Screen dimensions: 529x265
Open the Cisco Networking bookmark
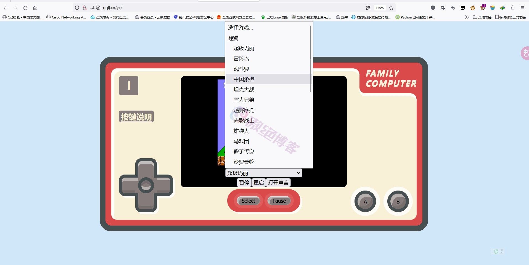click(66, 17)
